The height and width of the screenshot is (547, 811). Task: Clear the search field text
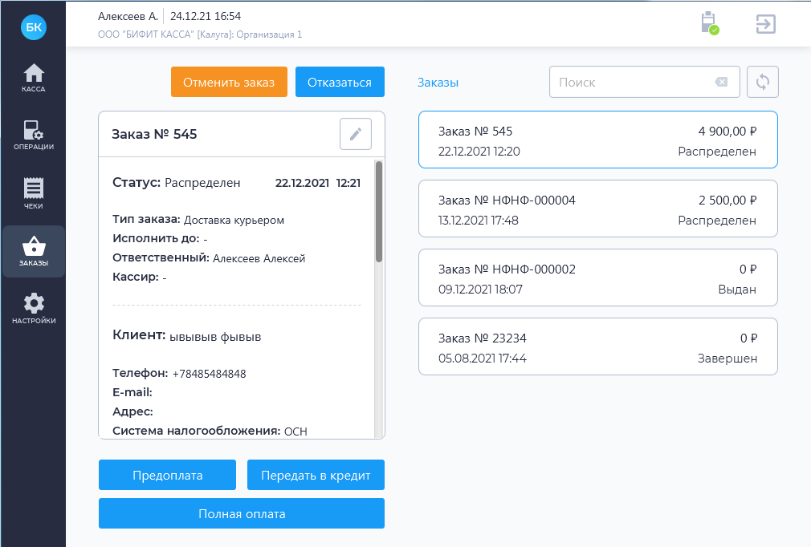[721, 82]
